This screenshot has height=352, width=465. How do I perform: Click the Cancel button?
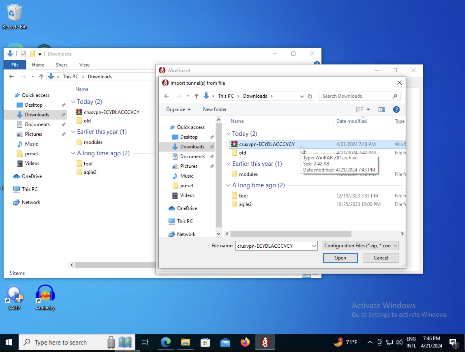(381, 258)
